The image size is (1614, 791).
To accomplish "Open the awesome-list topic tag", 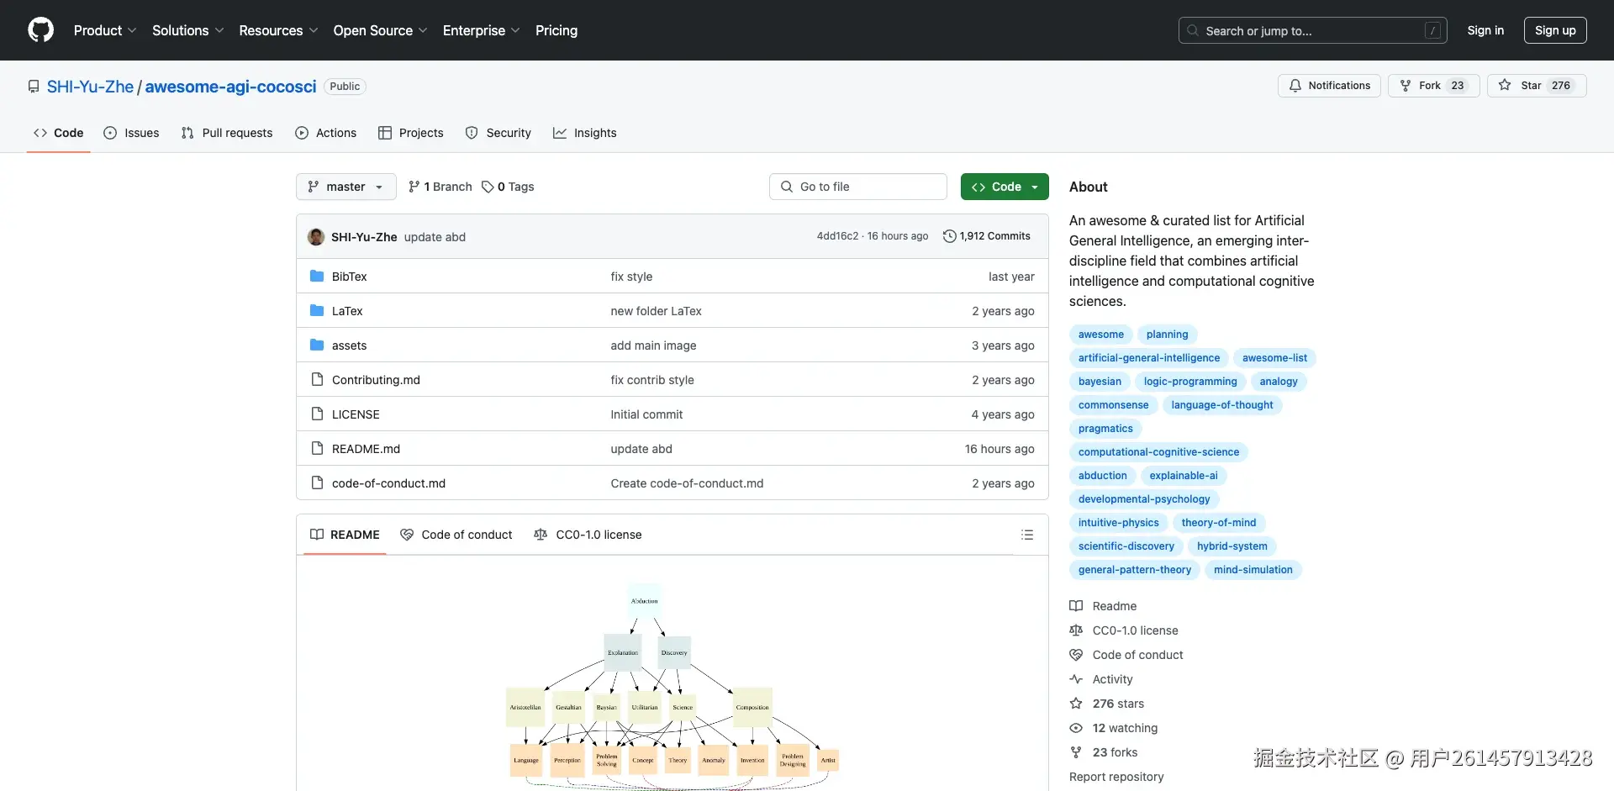I will pyautogui.click(x=1274, y=358).
